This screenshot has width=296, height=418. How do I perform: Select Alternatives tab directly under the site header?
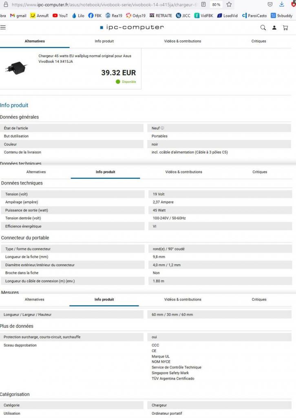(35, 41)
